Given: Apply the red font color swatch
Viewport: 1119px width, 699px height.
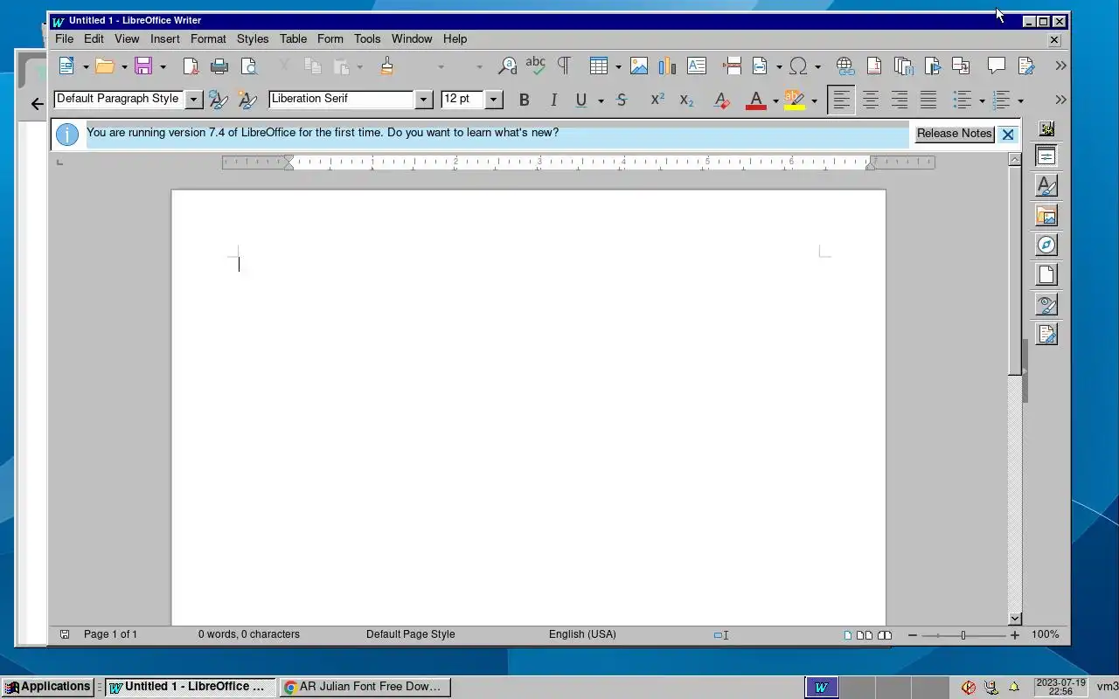Looking at the screenshot, I should point(756,100).
